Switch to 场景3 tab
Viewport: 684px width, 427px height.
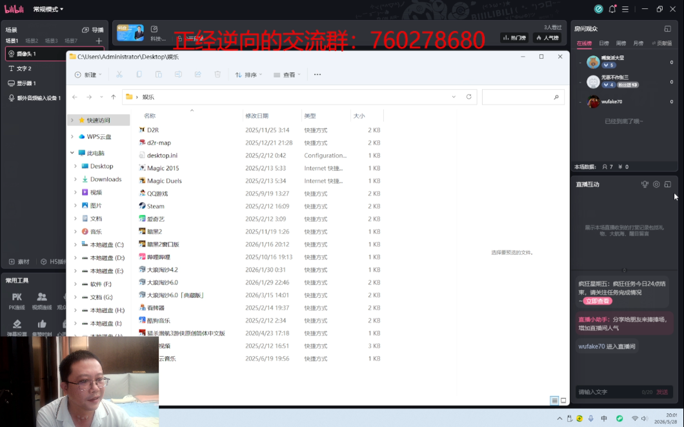[51, 41]
